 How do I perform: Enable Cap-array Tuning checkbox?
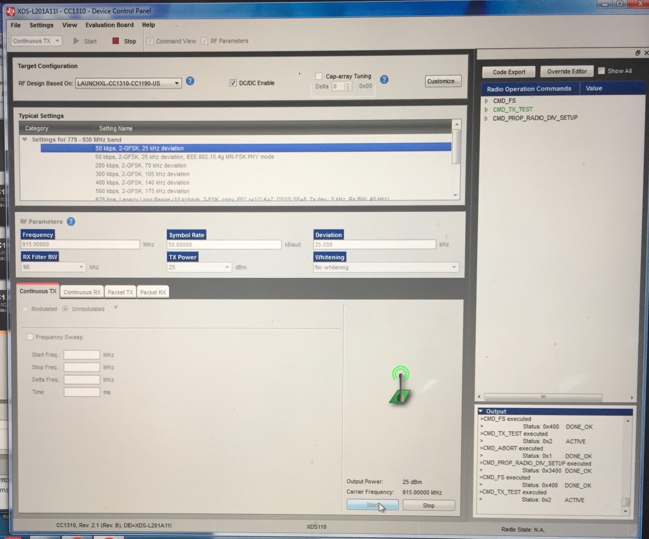click(319, 76)
